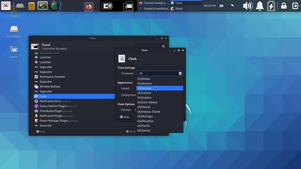The width and height of the screenshot is (301, 169).
Task: Click the Clock dialog header icon
Action: (x=122, y=59)
